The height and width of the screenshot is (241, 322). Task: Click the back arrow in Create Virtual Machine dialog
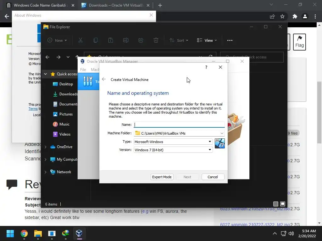pyautogui.click(x=104, y=79)
